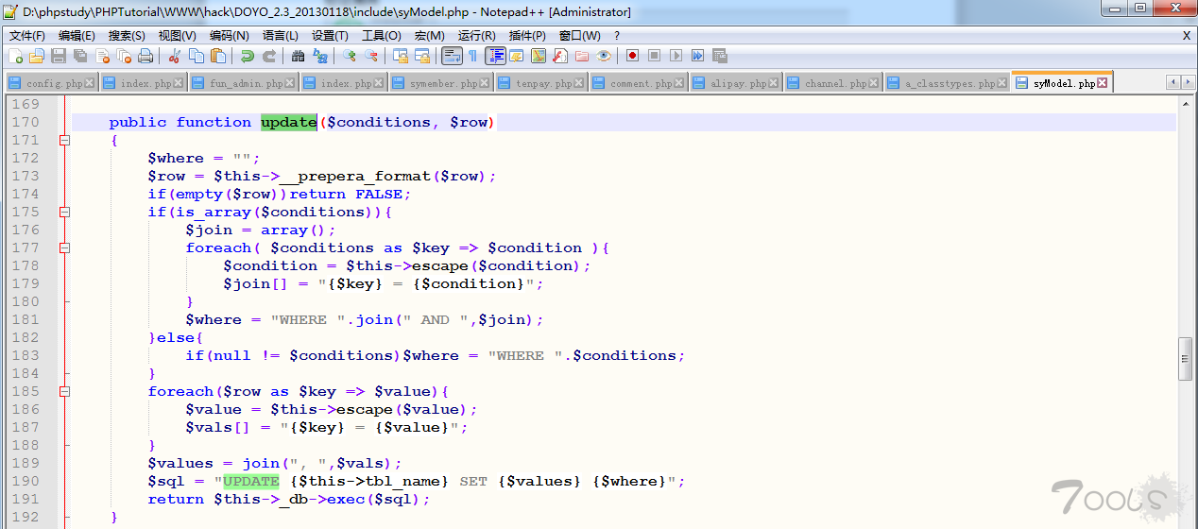Close the config.php tab with its X
The height and width of the screenshot is (529, 1198).
tap(90, 83)
